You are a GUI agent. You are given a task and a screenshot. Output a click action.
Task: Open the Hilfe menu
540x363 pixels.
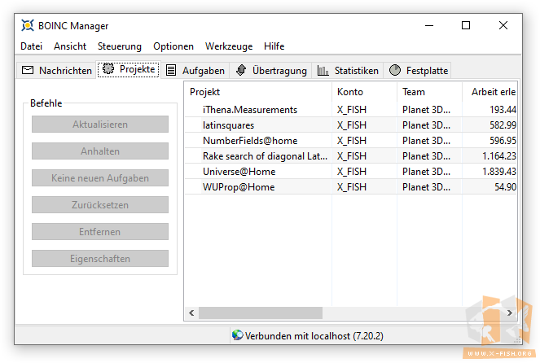[x=274, y=46]
